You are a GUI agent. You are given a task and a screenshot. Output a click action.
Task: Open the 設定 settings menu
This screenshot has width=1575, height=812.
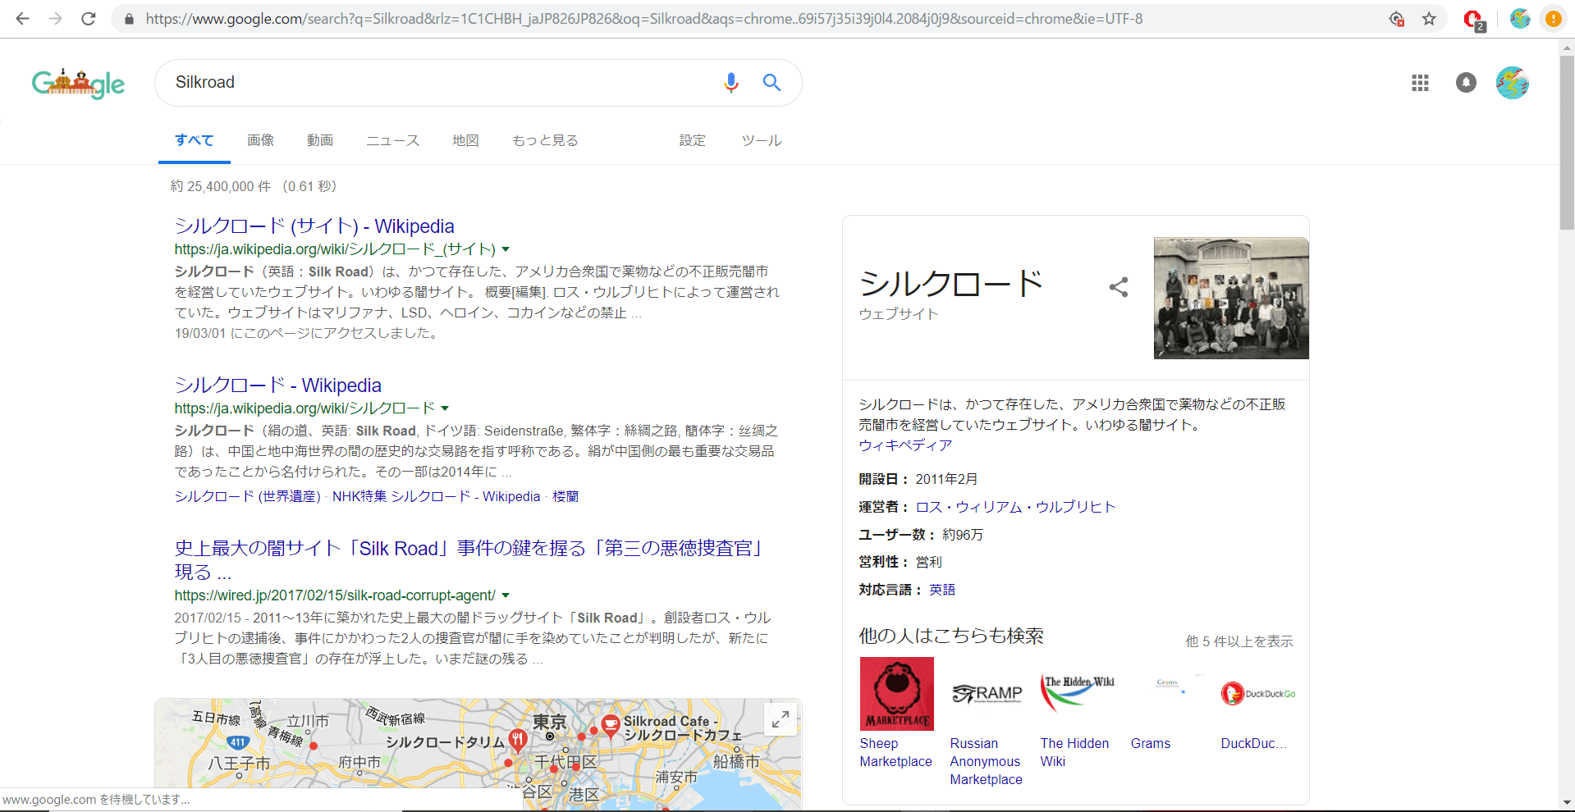(x=692, y=140)
